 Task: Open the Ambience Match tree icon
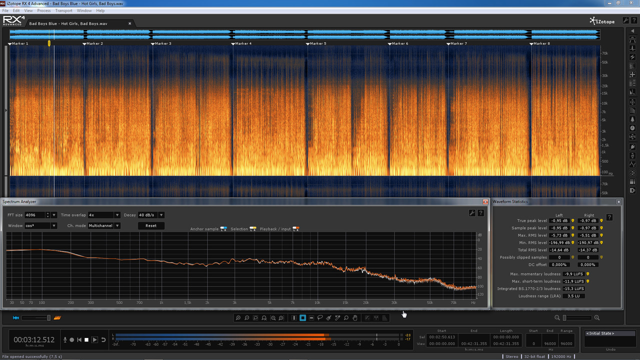coord(632,119)
